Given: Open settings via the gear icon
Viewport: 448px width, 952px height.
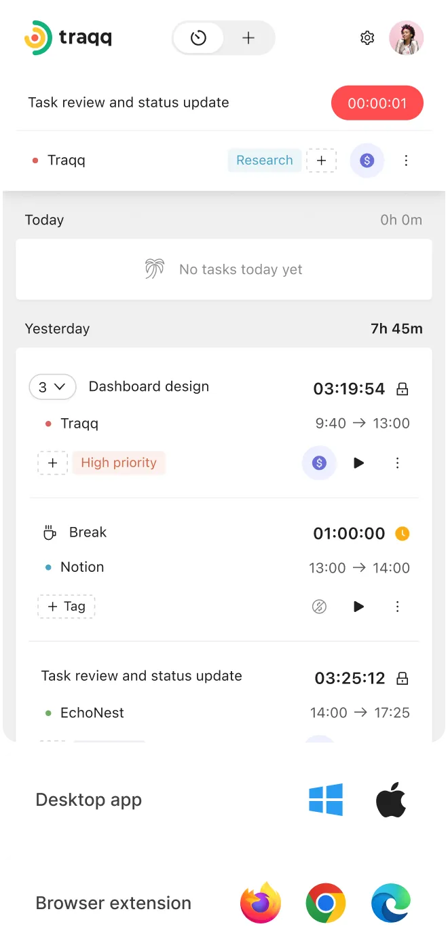Looking at the screenshot, I should coord(367,38).
